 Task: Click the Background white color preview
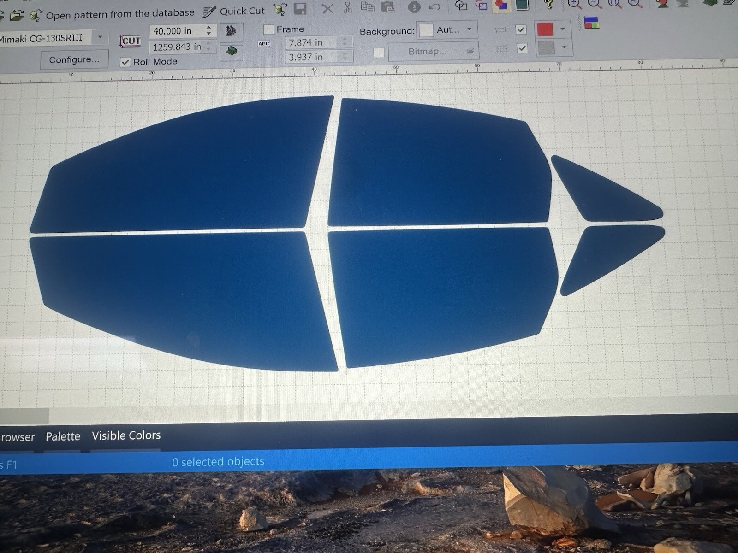click(426, 30)
